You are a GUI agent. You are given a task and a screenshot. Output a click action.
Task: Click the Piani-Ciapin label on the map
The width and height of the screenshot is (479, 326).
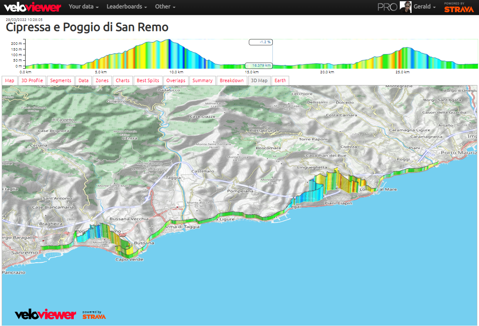coord(338,203)
